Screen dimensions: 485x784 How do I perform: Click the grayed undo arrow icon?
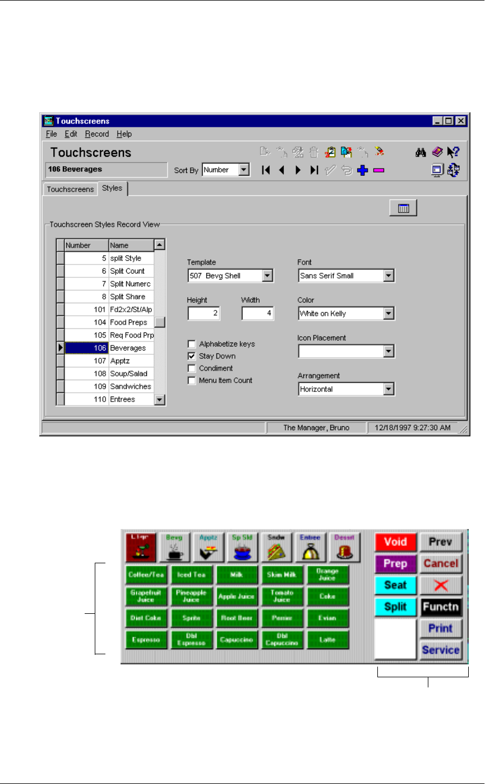(347, 170)
